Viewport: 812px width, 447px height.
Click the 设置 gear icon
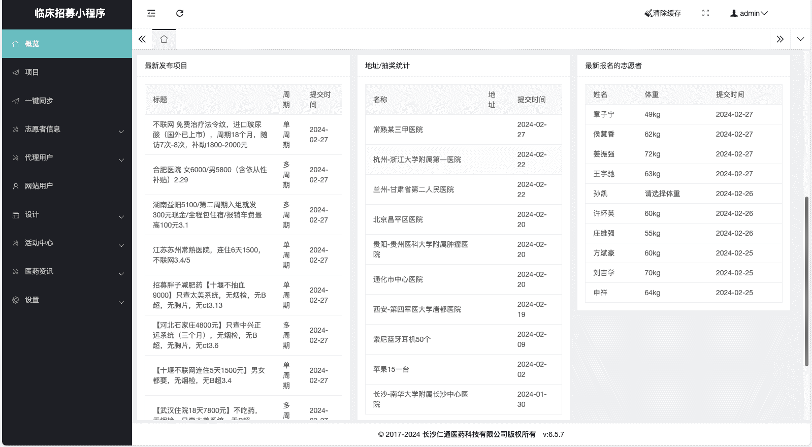16,300
